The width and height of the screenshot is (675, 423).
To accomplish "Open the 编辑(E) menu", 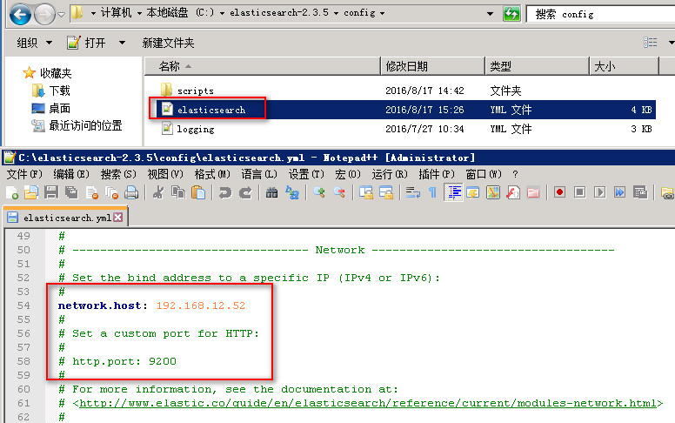I will 71,174.
